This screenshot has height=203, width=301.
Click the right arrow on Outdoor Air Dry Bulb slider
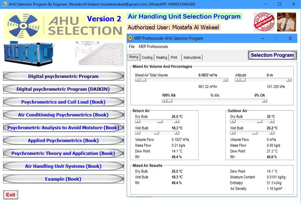272,121
